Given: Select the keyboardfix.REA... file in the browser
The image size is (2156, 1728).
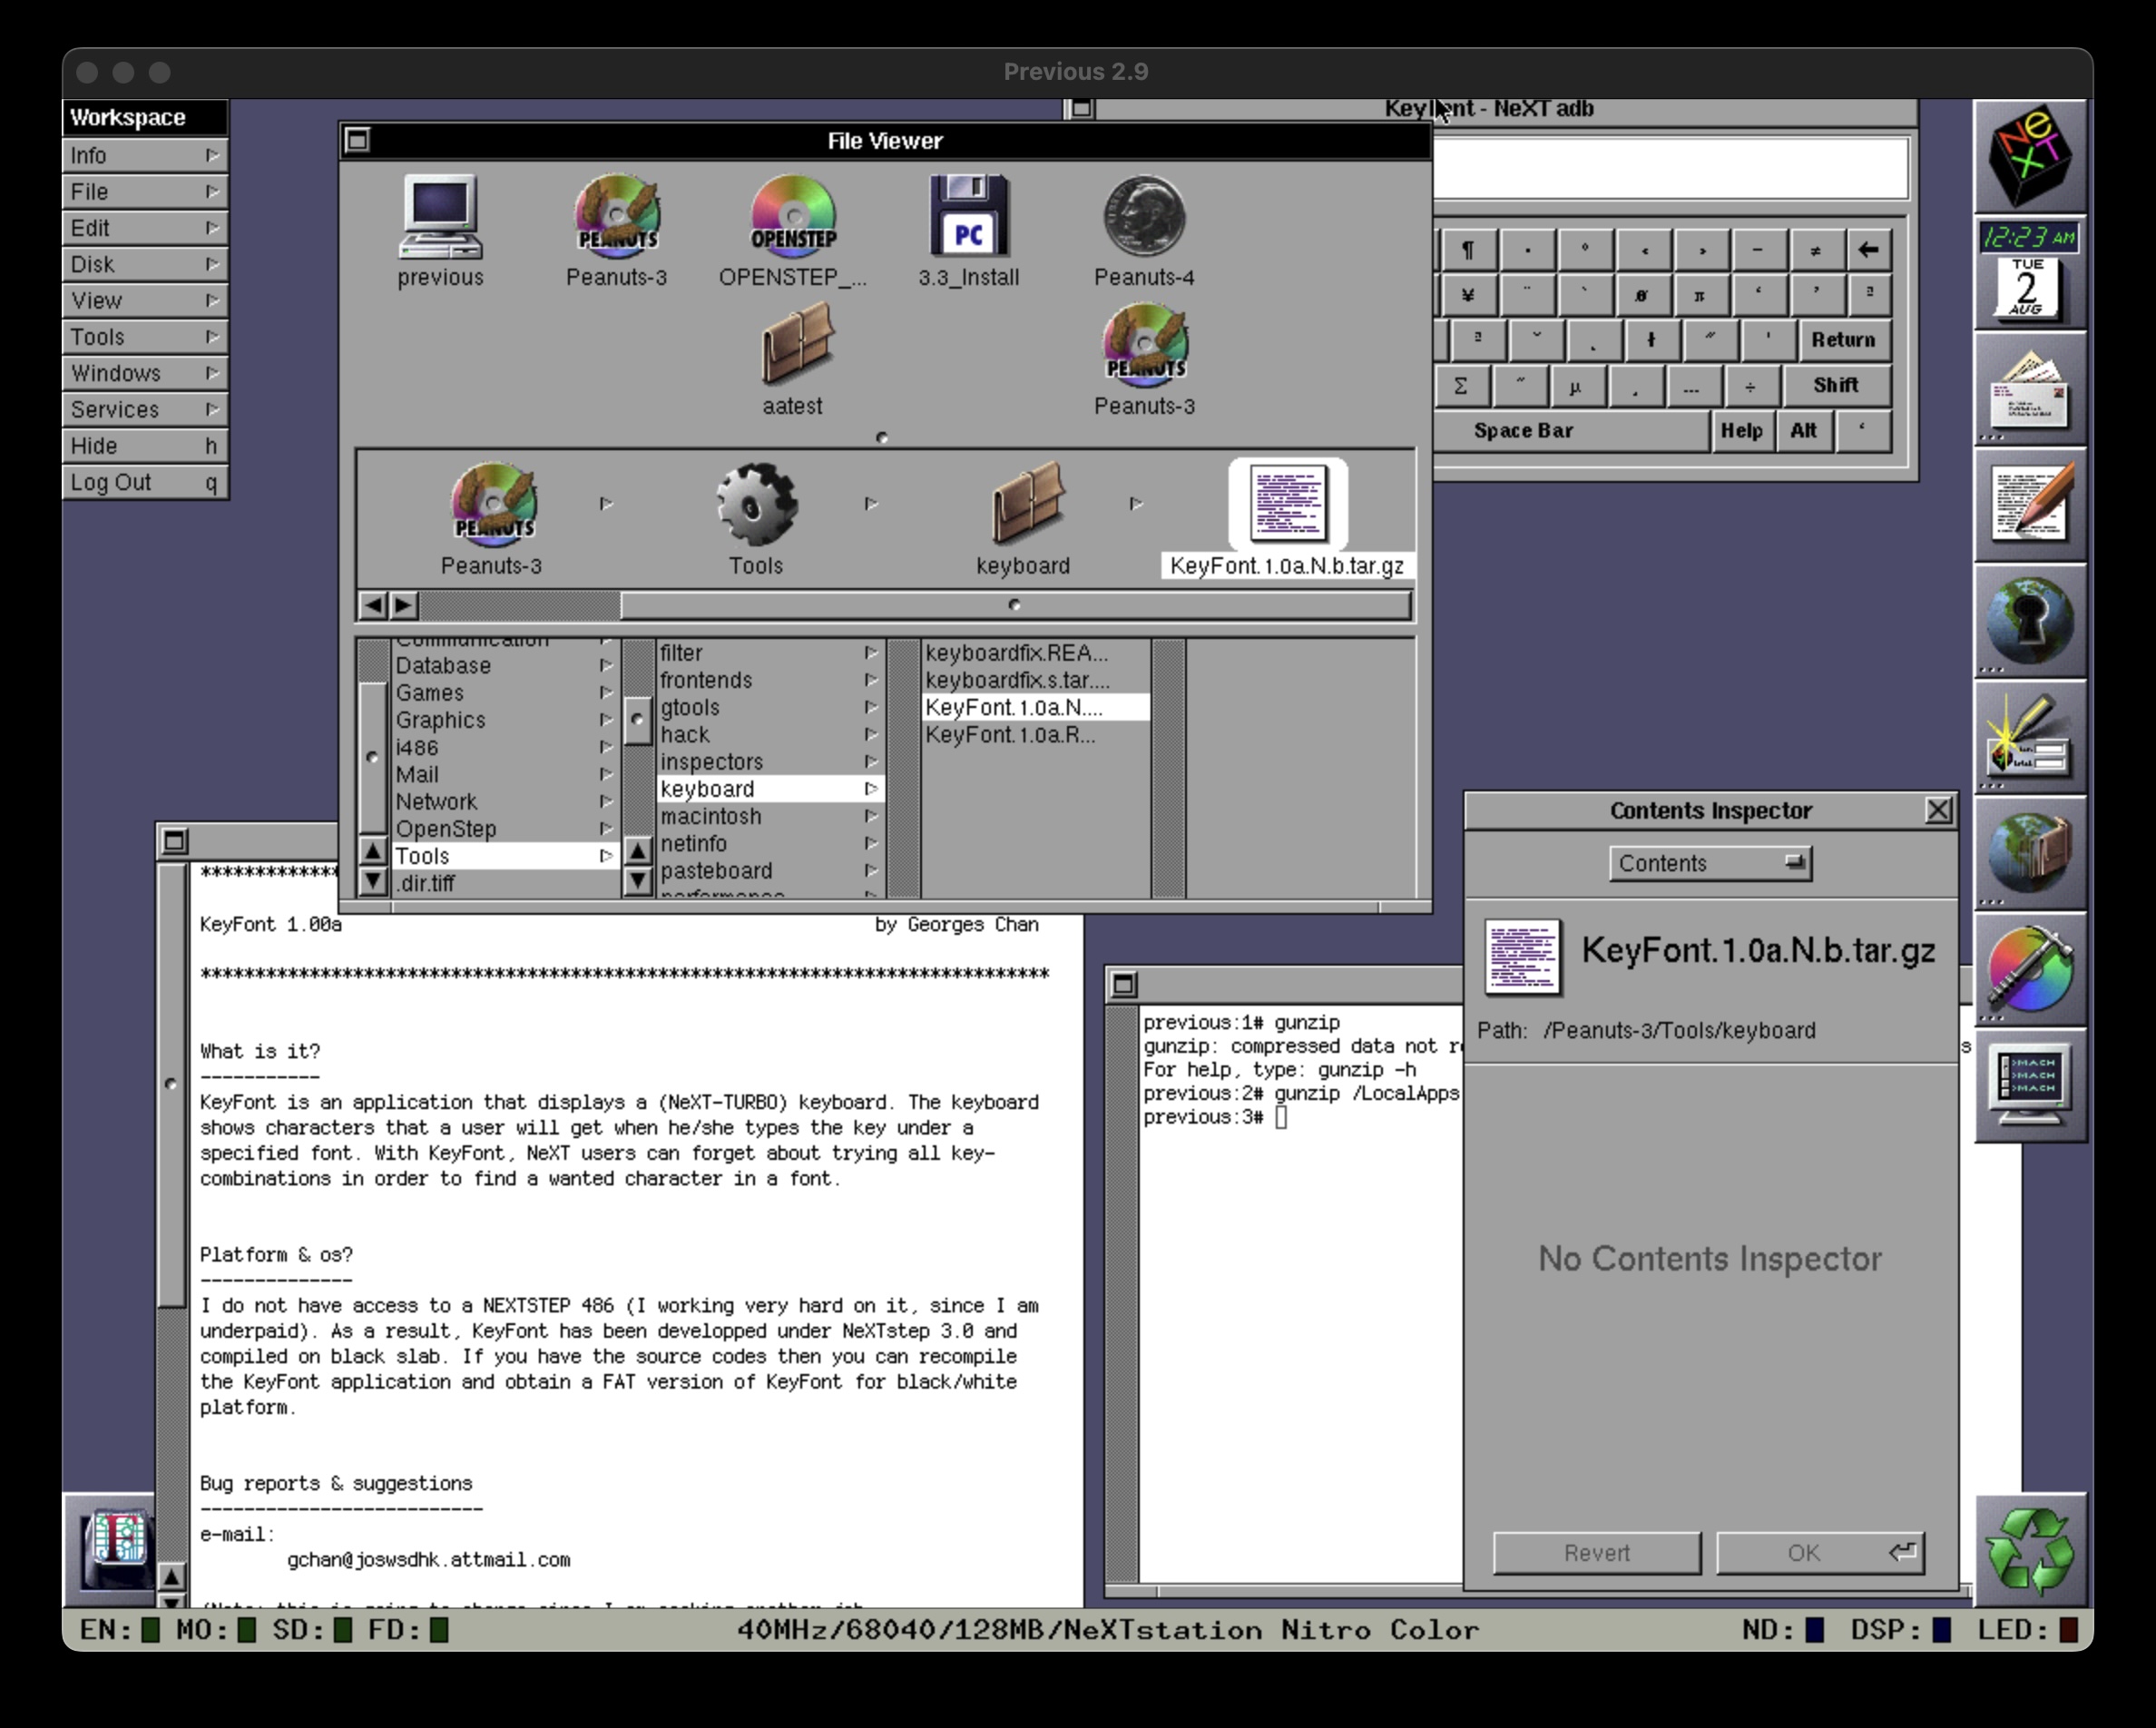Looking at the screenshot, I should click(x=1017, y=653).
